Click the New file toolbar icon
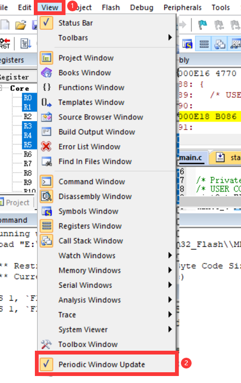The image size is (241, 383). (5, 25)
